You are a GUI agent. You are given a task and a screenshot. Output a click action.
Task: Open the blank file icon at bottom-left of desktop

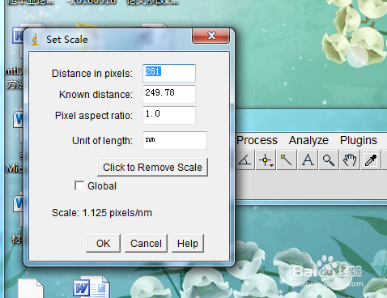point(30,288)
